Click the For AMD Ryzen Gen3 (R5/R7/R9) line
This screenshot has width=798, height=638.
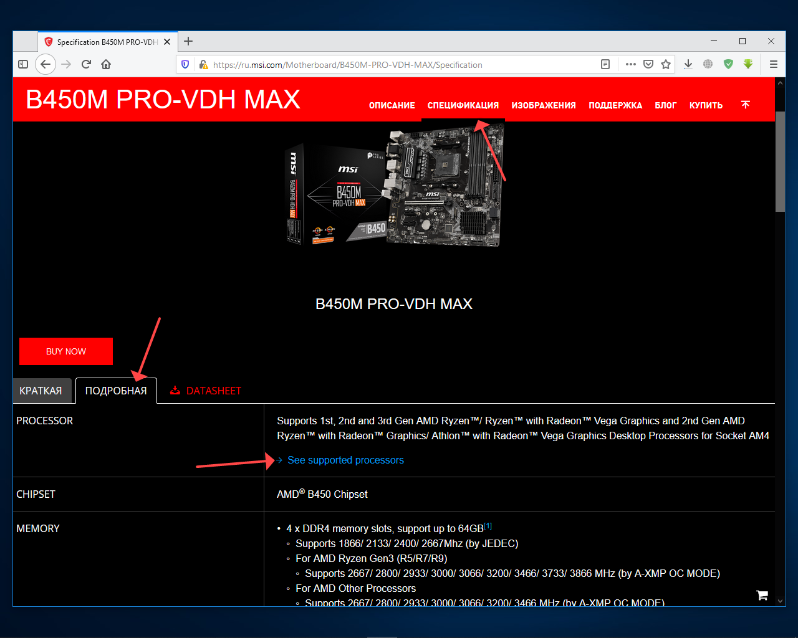[x=372, y=558]
